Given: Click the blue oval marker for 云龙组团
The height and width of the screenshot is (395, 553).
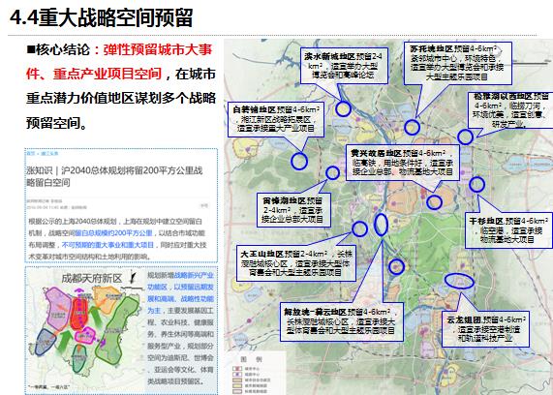Looking at the screenshot, I should coord(459,281).
